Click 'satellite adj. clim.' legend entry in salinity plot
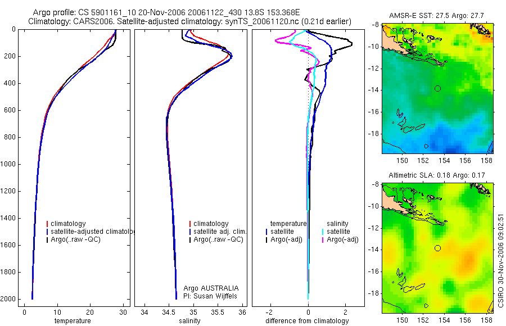Screen dimensions: 506x326 (x=220, y=232)
